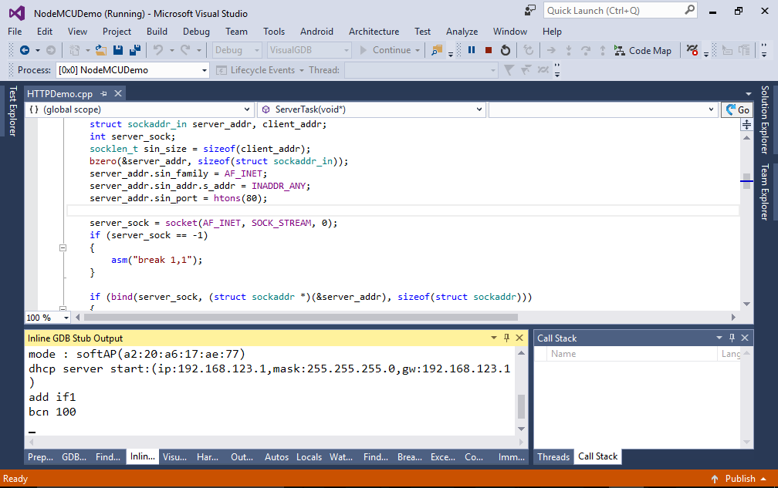Viewport: 778px width, 488px height.
Task: Open the Architecture menu
Action: [374, 31]
